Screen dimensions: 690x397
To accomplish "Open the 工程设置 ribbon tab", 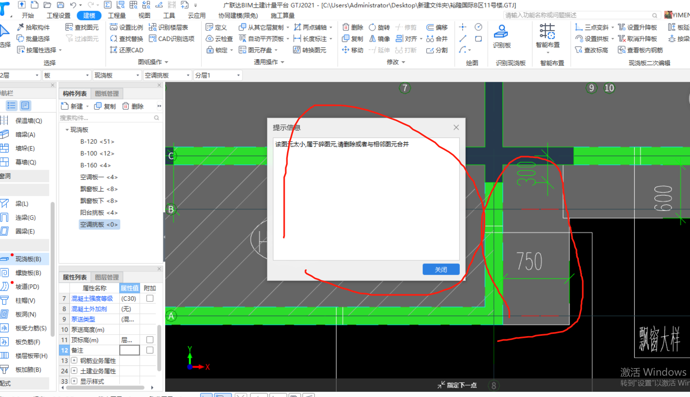I will click(58, 15).
